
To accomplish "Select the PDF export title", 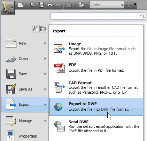I will pos(72,65).
